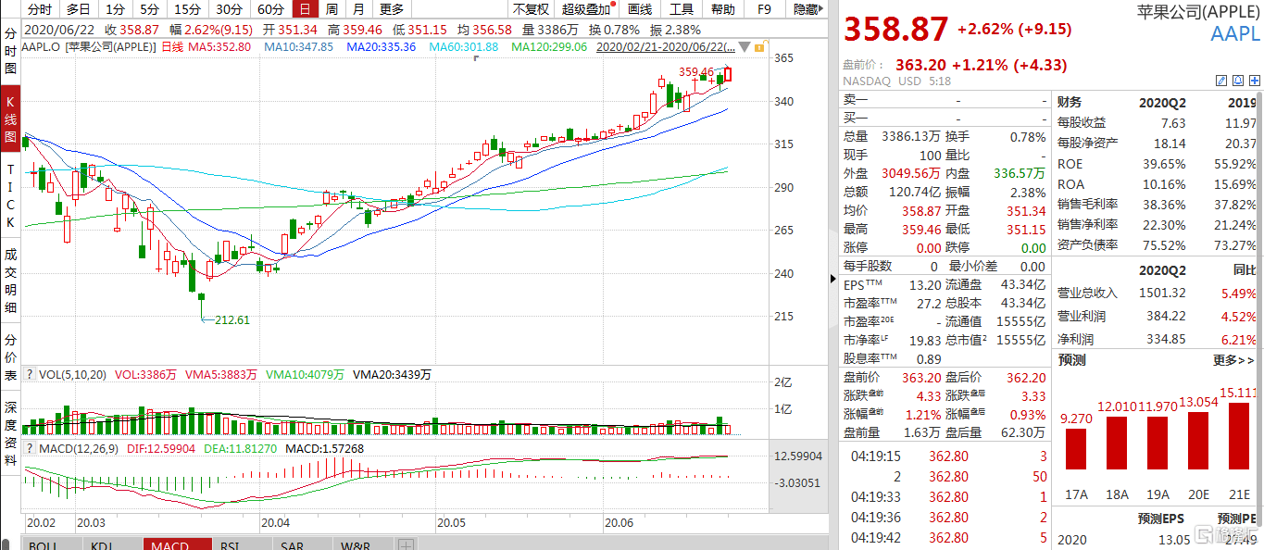Image resolution: width=1264 pixels, height=550 pixels.
Task: Open 更多 periods menu
Action: pyautogui.click(x=393, y=9)
